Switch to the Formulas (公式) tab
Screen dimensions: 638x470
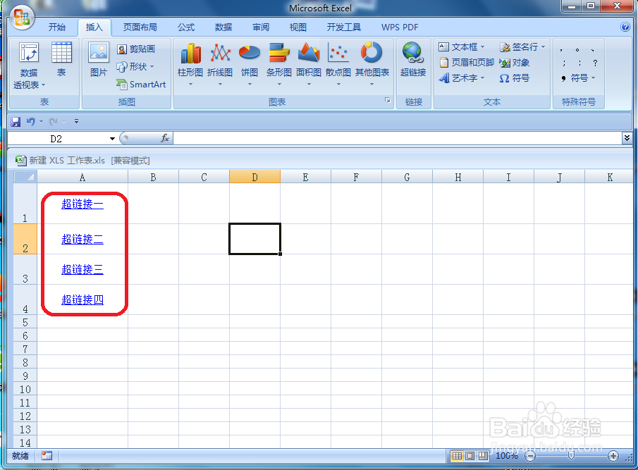pyautogui.click(x=186, y=27)
